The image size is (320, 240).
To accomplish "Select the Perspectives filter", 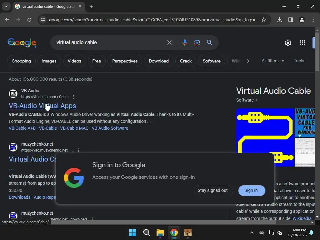I will (125, 61).
